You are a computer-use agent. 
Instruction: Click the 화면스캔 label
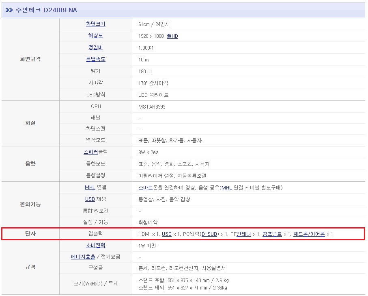coord(95,128)
